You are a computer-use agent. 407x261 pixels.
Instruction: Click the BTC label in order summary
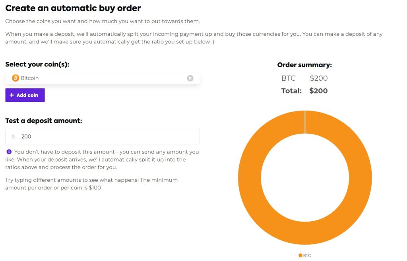click(x=289, y=78)
